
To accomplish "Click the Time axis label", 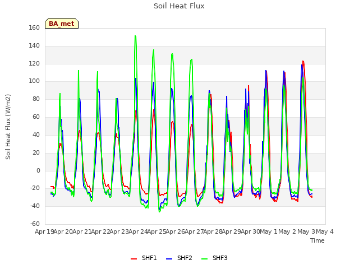I will pos(317,240).
